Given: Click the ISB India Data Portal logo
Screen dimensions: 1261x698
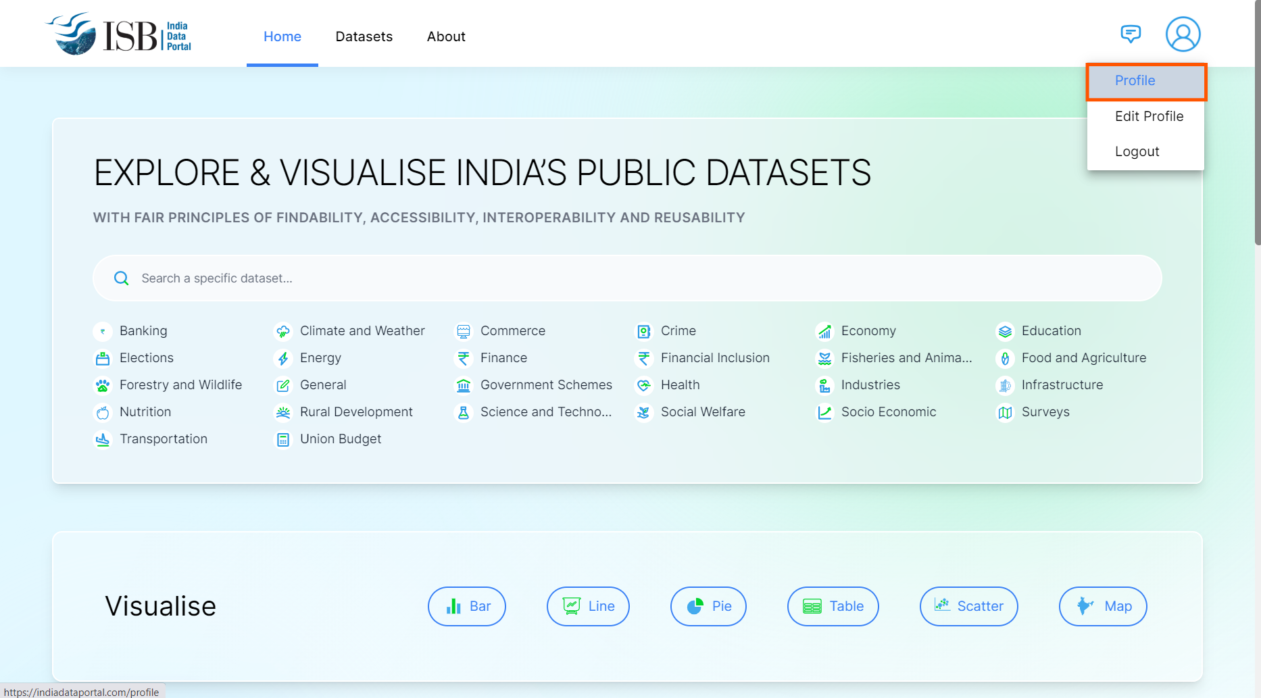Looking at the screenshot, I should (x=118, y=34).
